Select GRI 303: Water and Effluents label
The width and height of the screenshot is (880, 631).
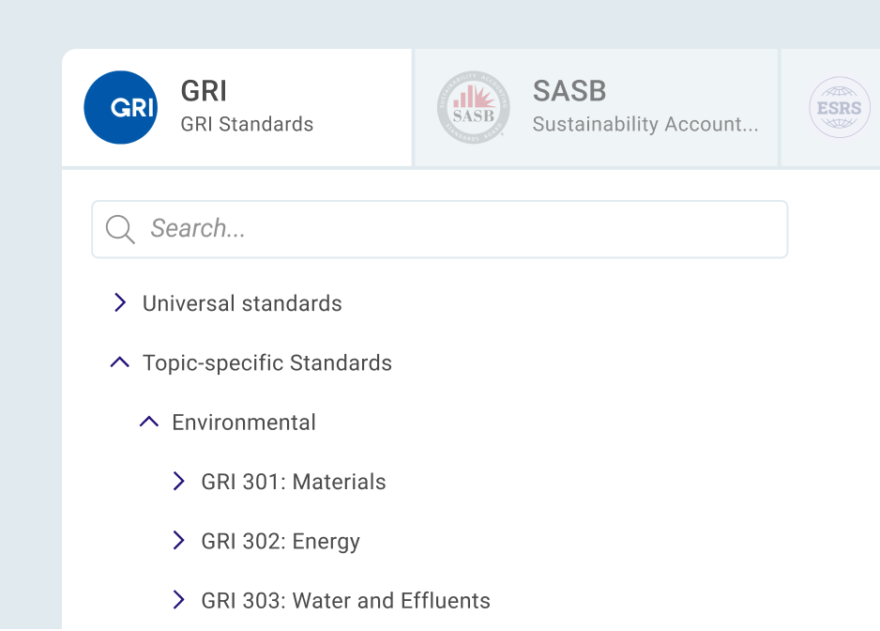(x=345, y=601)
